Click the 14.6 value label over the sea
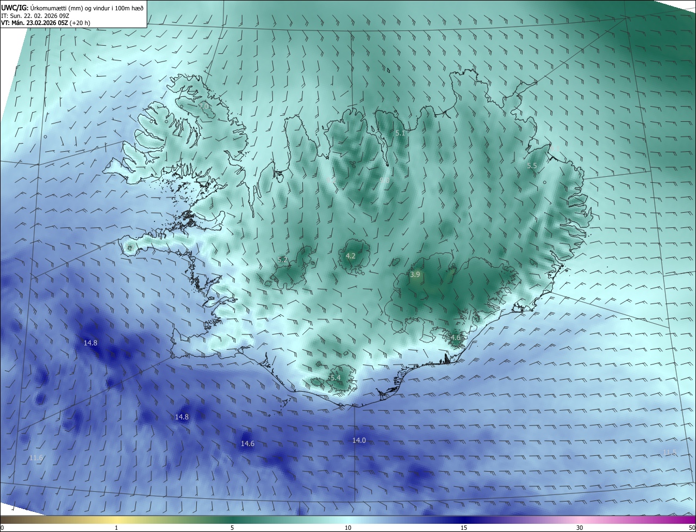The image size is (696, 532). point(247,444)
